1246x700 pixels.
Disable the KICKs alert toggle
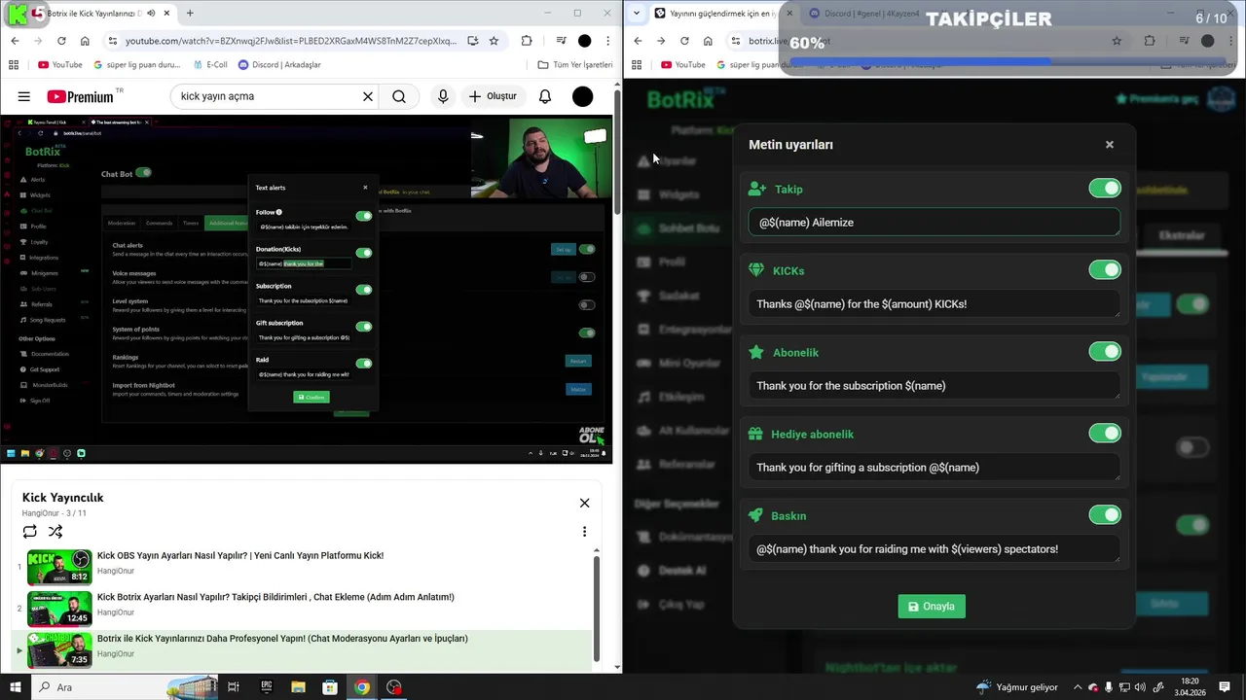click(1105, 270)
